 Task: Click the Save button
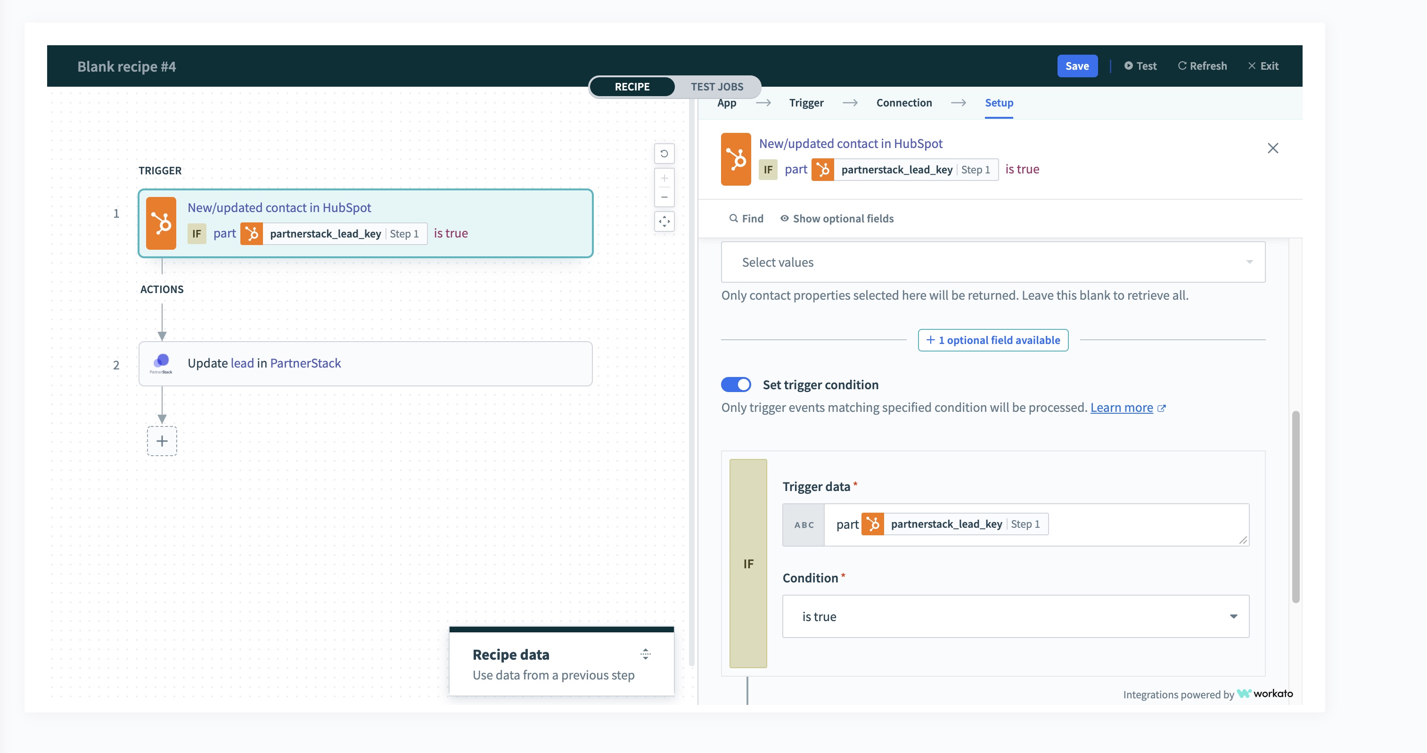click(1077, 66)
